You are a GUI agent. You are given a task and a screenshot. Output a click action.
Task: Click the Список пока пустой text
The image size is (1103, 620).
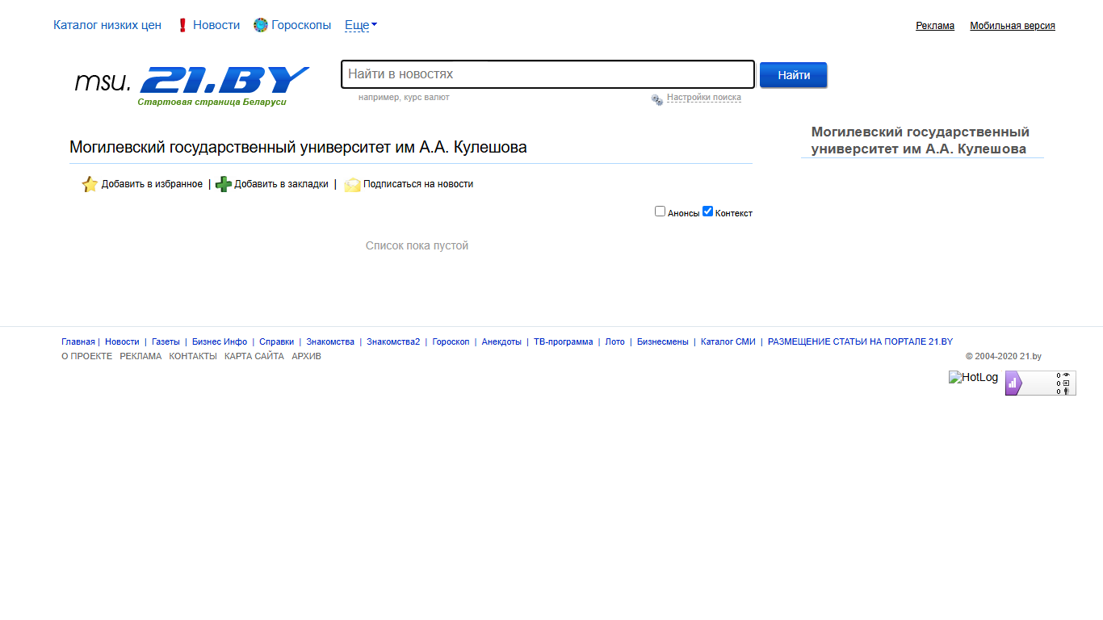tap(417, 245)
